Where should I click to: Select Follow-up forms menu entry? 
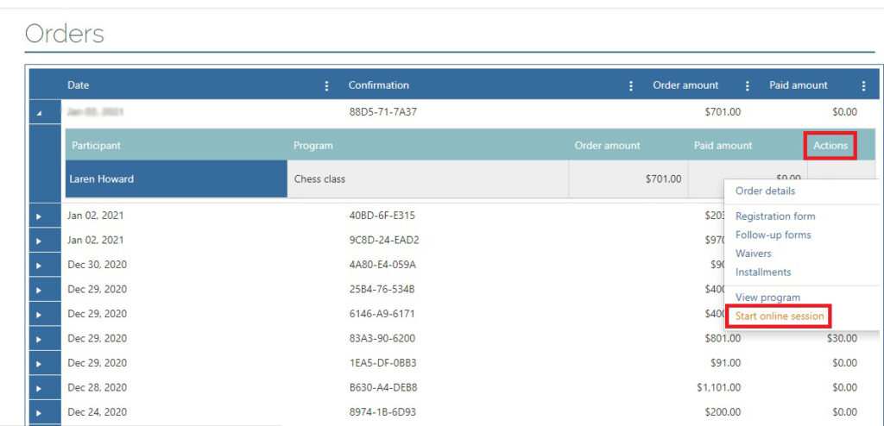click(773, 235)
